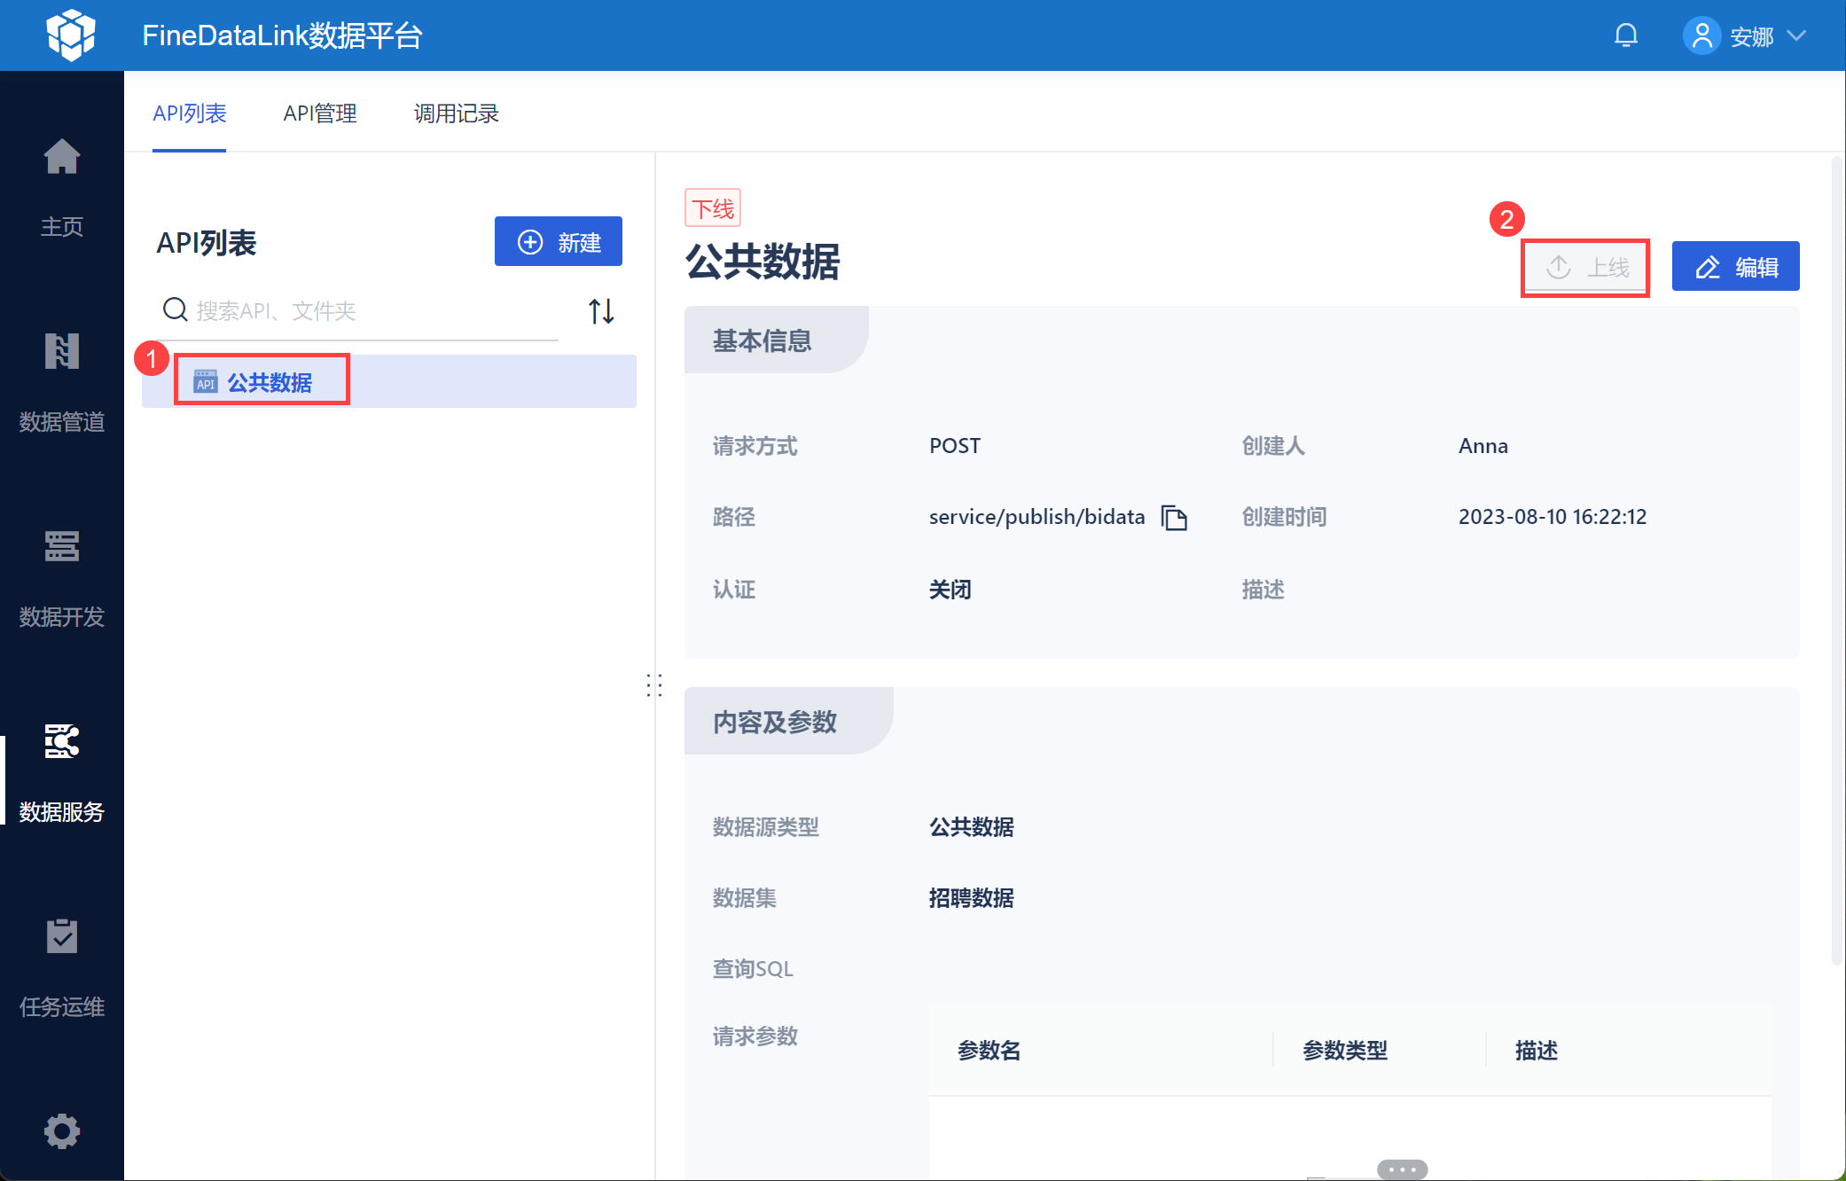Click the 编辑 edit button

click(x=1734, y=267)
